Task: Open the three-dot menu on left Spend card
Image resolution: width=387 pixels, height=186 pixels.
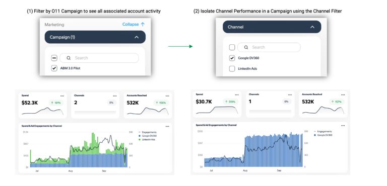Action: [62, 96]
